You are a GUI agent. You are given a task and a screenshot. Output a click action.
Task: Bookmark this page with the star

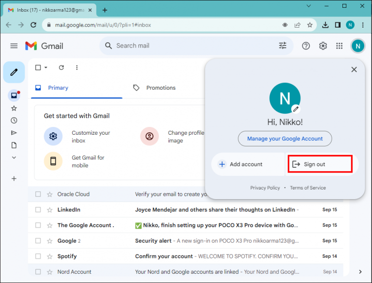point(310,25)
